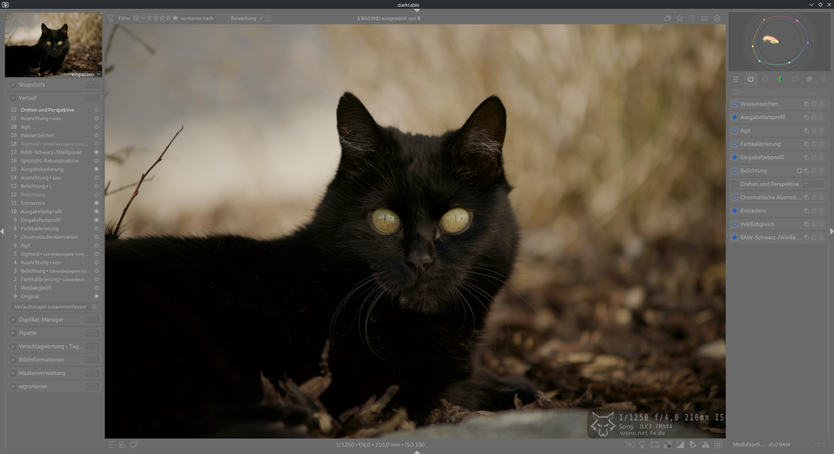
Task: Show active modules tab
Action: pyautogui.click(x=751, y=79)
